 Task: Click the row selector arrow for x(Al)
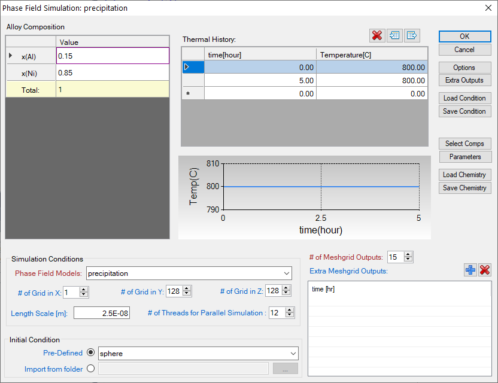click(10, 56)
